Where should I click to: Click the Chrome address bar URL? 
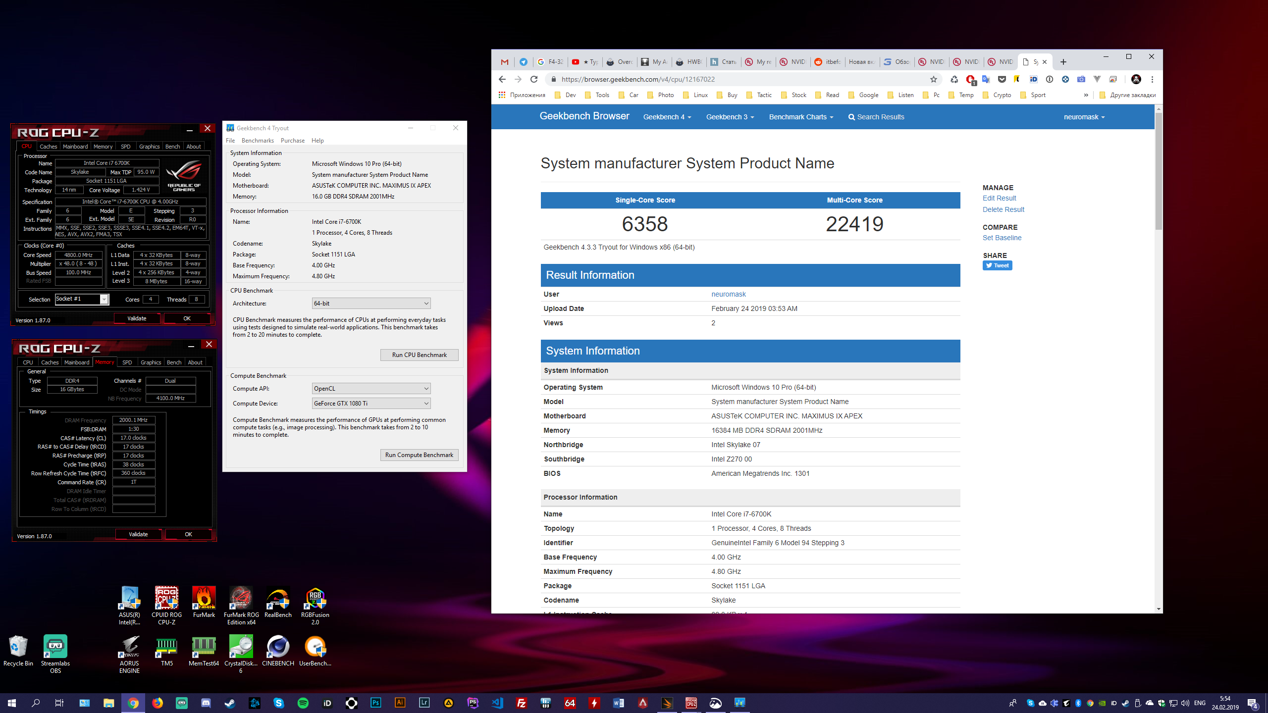click(638, 79)
